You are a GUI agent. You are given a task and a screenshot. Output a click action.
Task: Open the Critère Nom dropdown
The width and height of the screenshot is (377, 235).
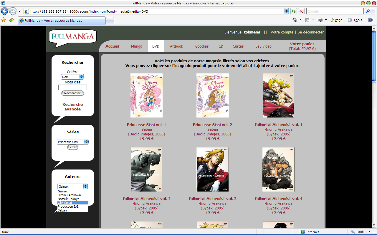coord(73,77)
